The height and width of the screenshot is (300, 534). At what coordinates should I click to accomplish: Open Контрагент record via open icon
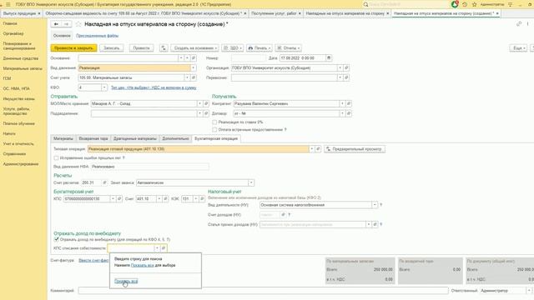pos(349,103)
